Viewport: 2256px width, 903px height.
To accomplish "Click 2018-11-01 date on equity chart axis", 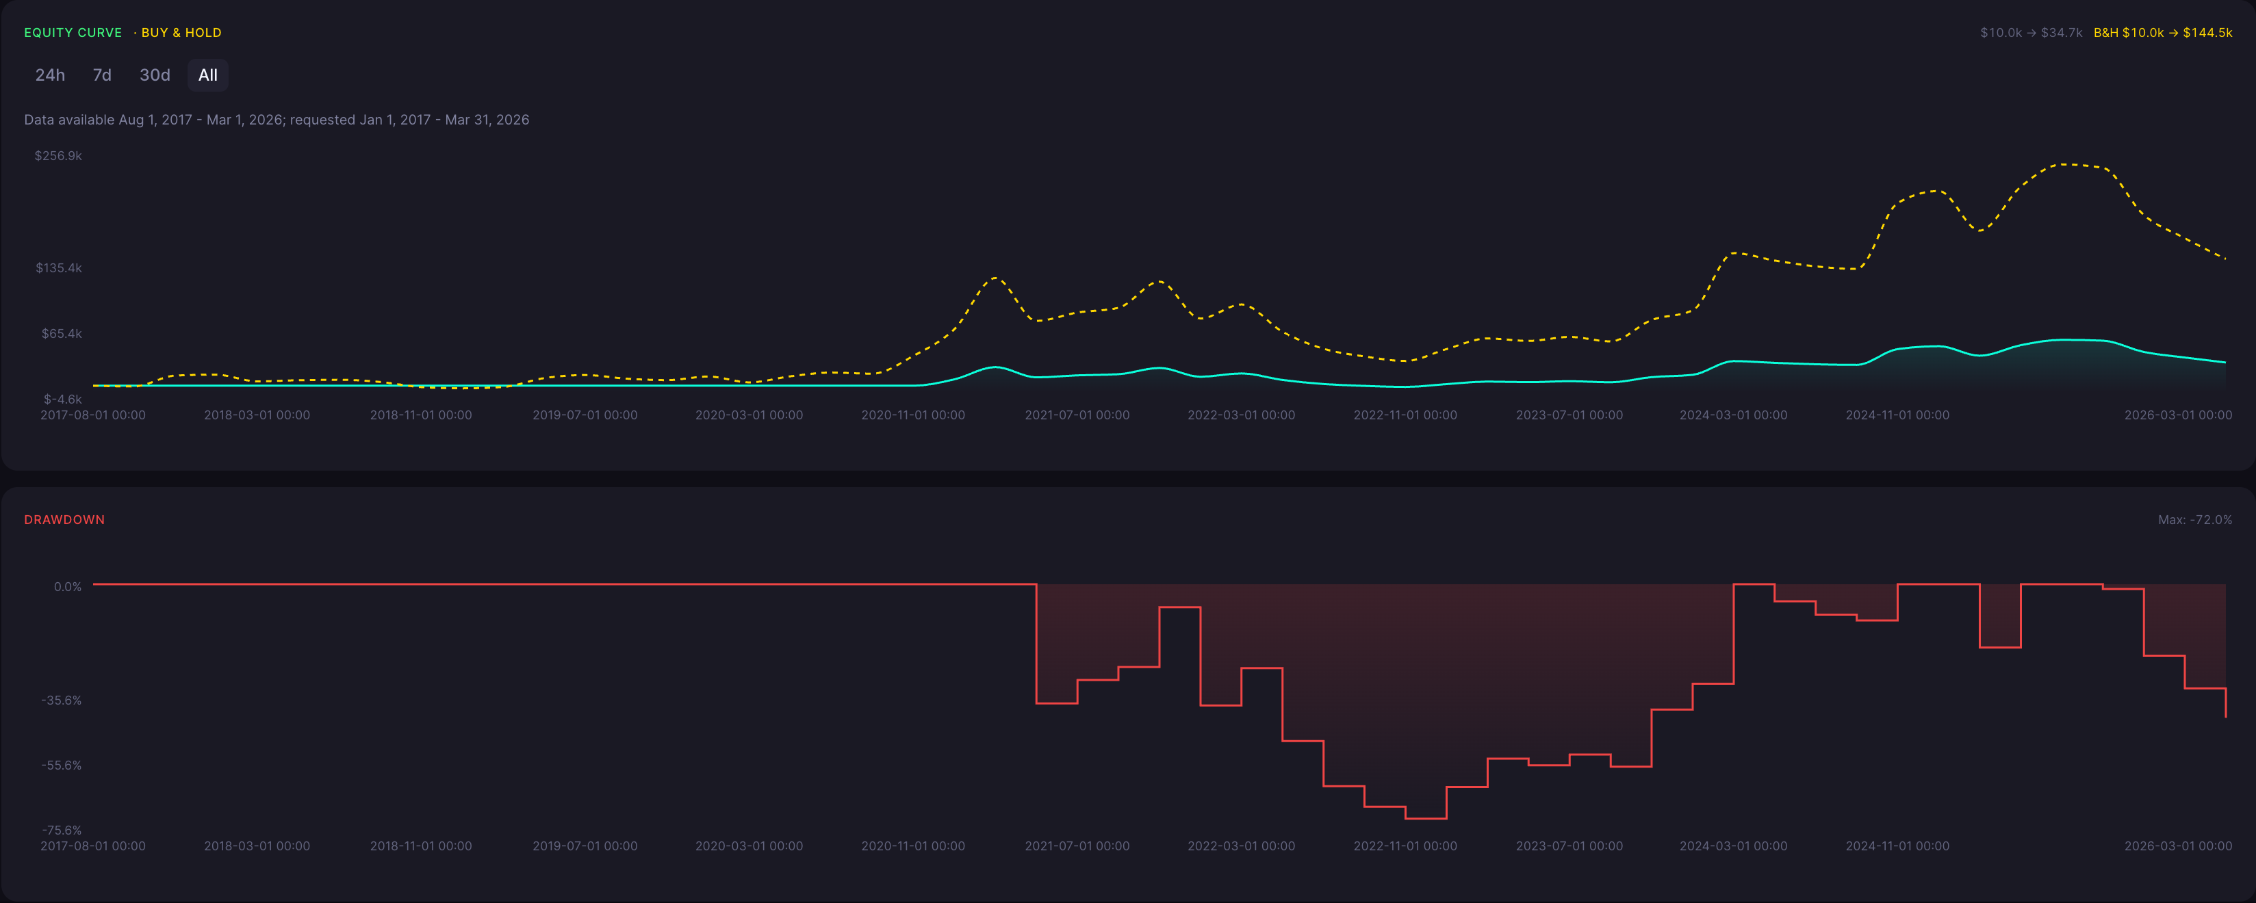I will point(421,415).
